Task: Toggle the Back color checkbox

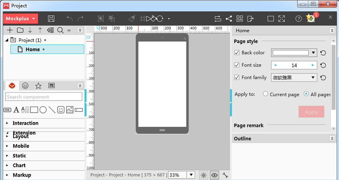Action: point(237,52)
